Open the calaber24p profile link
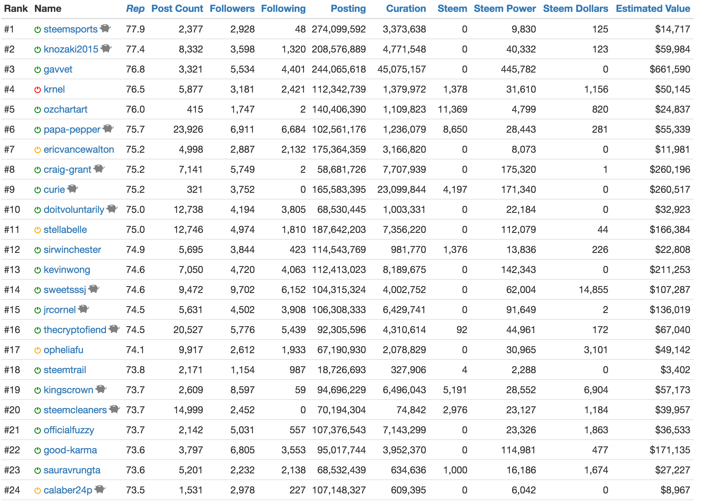Viewport: 701px width, 501px height. point(68,490)
